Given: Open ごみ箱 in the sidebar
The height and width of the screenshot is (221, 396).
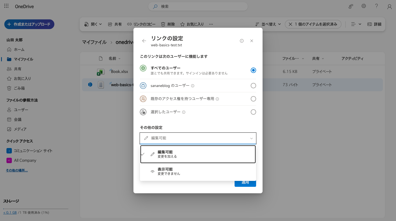Looking at the screenshot, I should point(16,88).
